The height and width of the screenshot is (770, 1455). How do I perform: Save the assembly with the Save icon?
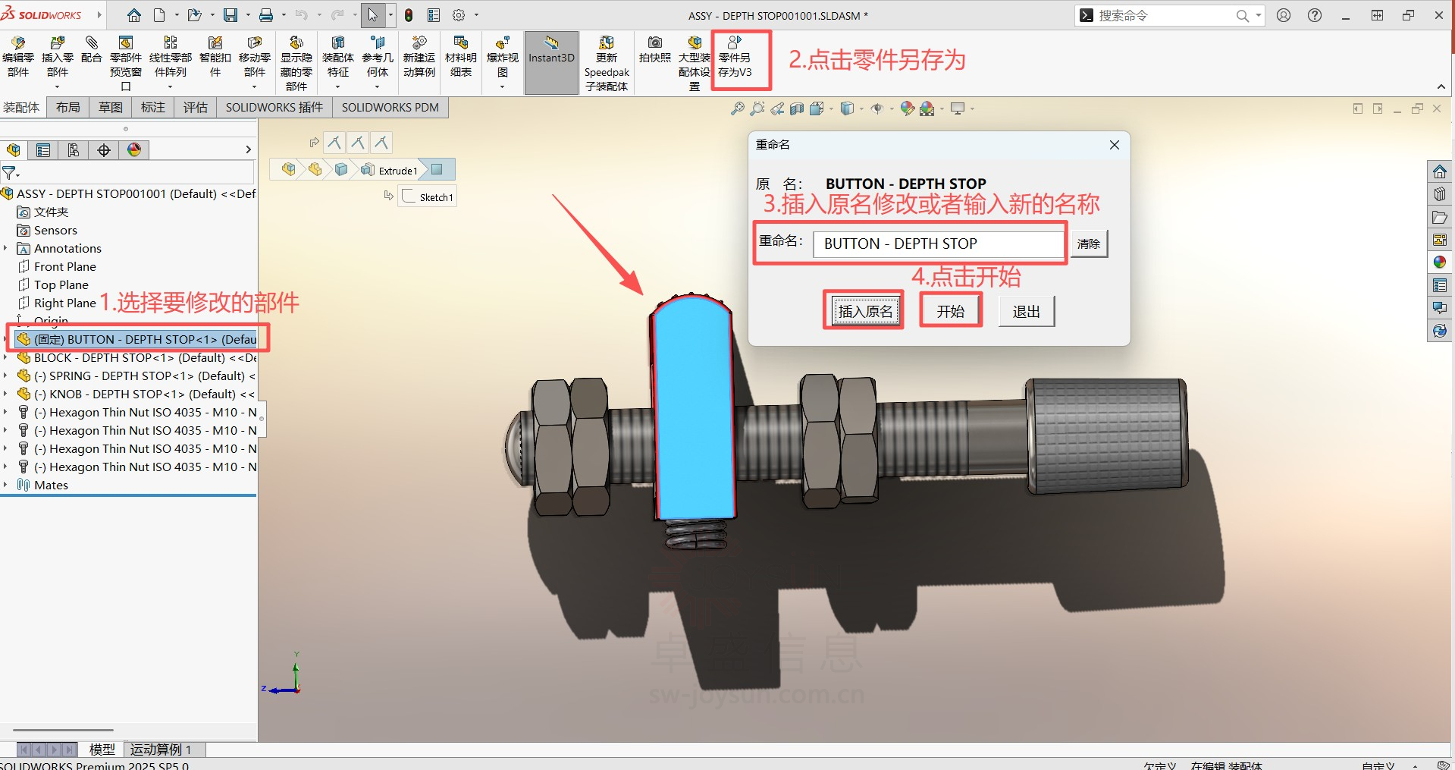tap(230, 15)
